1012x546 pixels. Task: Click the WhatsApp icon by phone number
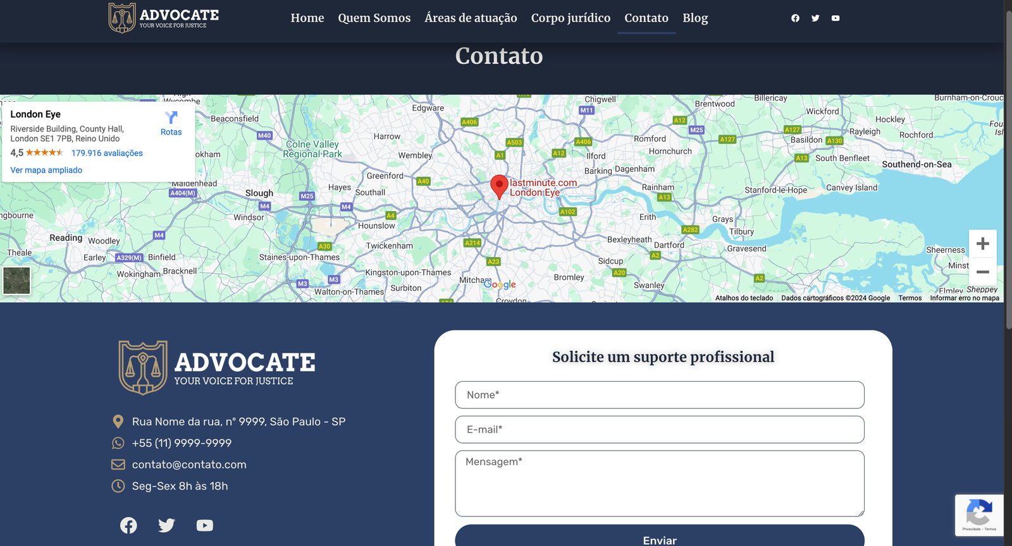pos(118,443)
